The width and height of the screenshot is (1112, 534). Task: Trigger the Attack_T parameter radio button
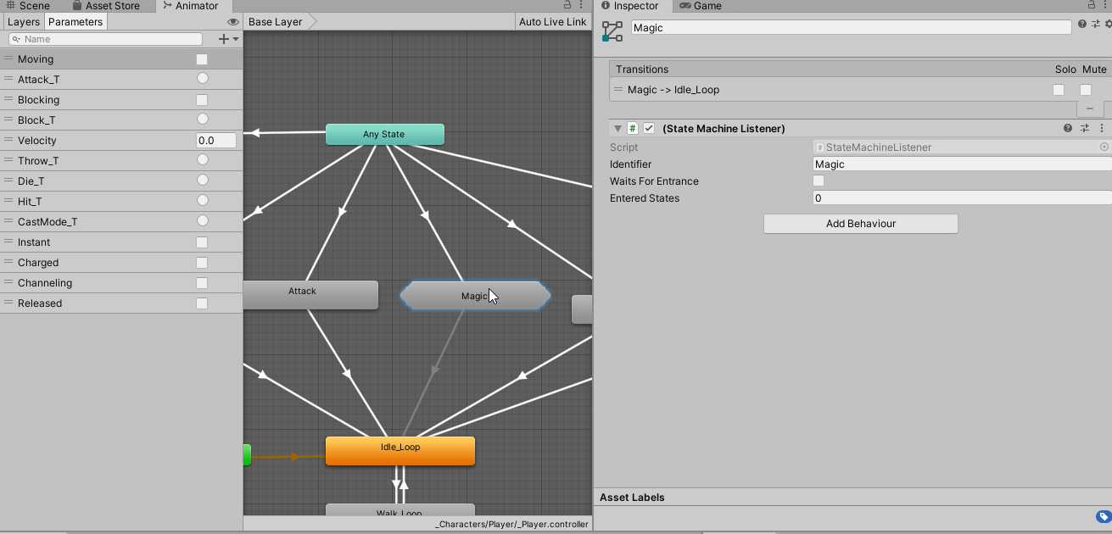click(202, 78)
